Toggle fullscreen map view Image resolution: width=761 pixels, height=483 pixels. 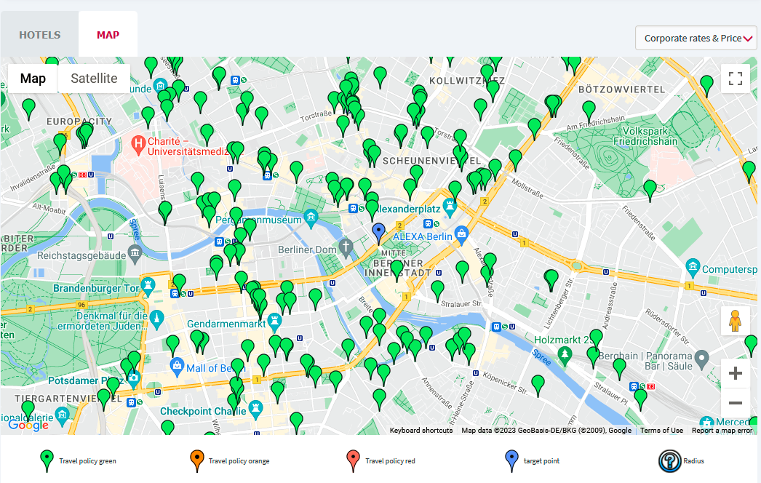point(736,78)
